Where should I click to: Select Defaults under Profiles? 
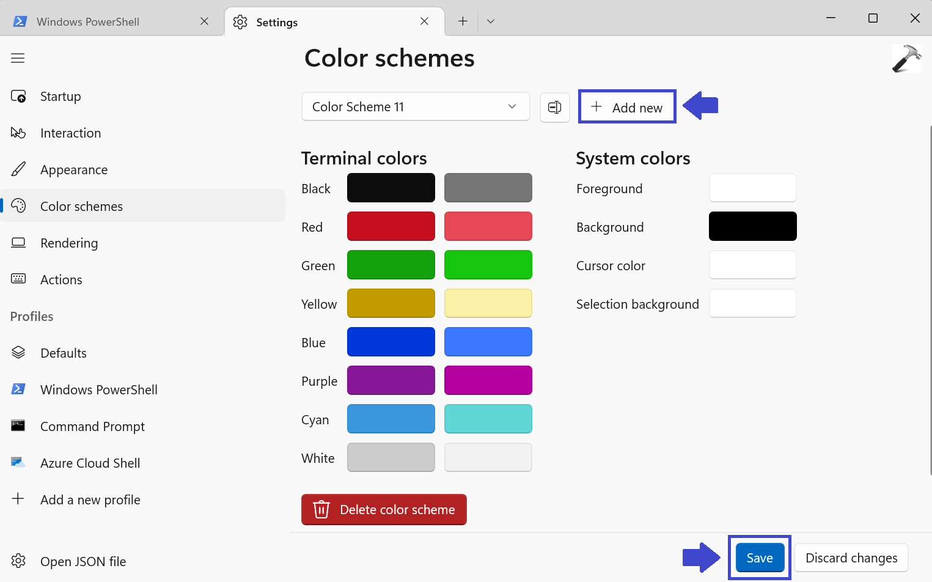point(64,353)
